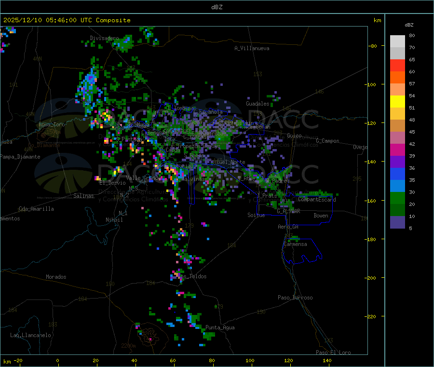Click the Paso_Barroso label

point(295,298)
